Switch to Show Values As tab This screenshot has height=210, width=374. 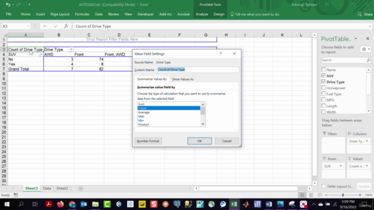pyautogui.click(x=183, y=79)
